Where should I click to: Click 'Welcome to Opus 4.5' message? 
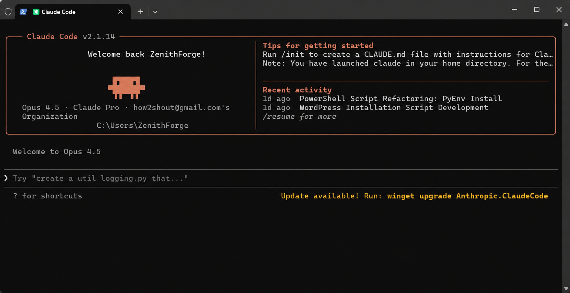click(57, 152)
